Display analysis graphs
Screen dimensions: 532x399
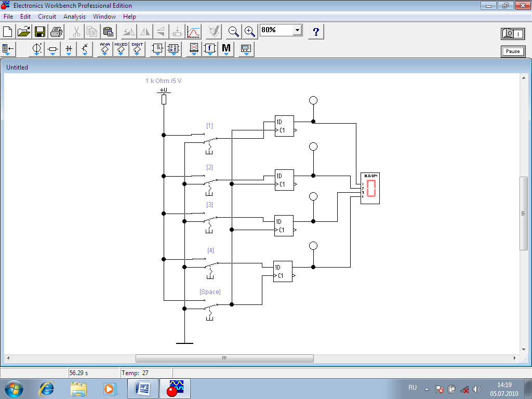coord(193,32)
